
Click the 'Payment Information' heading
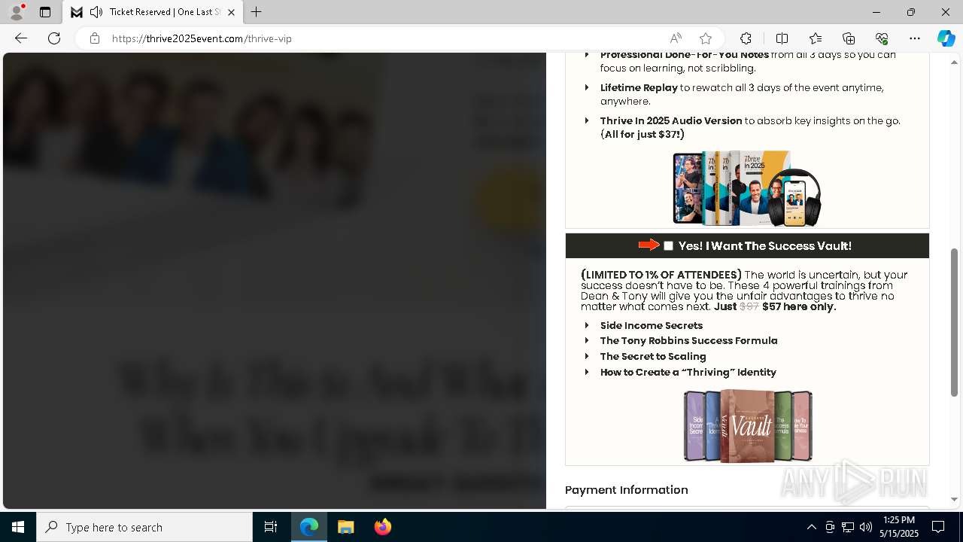coord(627,490)
